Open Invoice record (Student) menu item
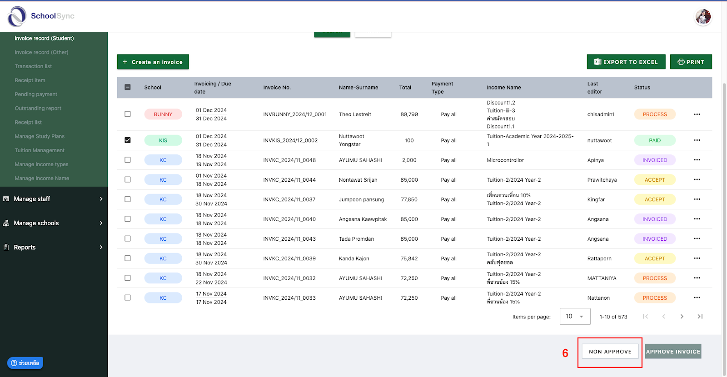Image resolution: width=727 pixels, height=377 pixels. click(44, 39)
